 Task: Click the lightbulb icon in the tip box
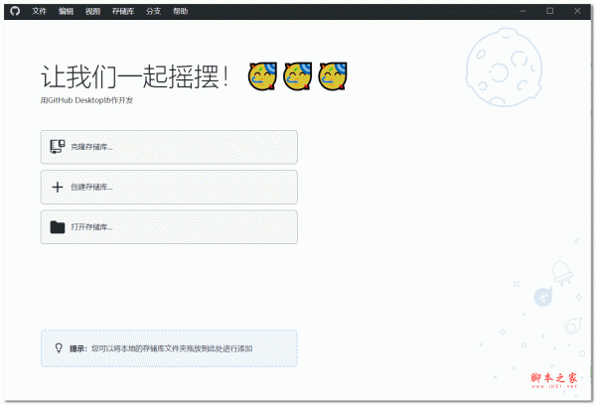(x=59, y=348)
